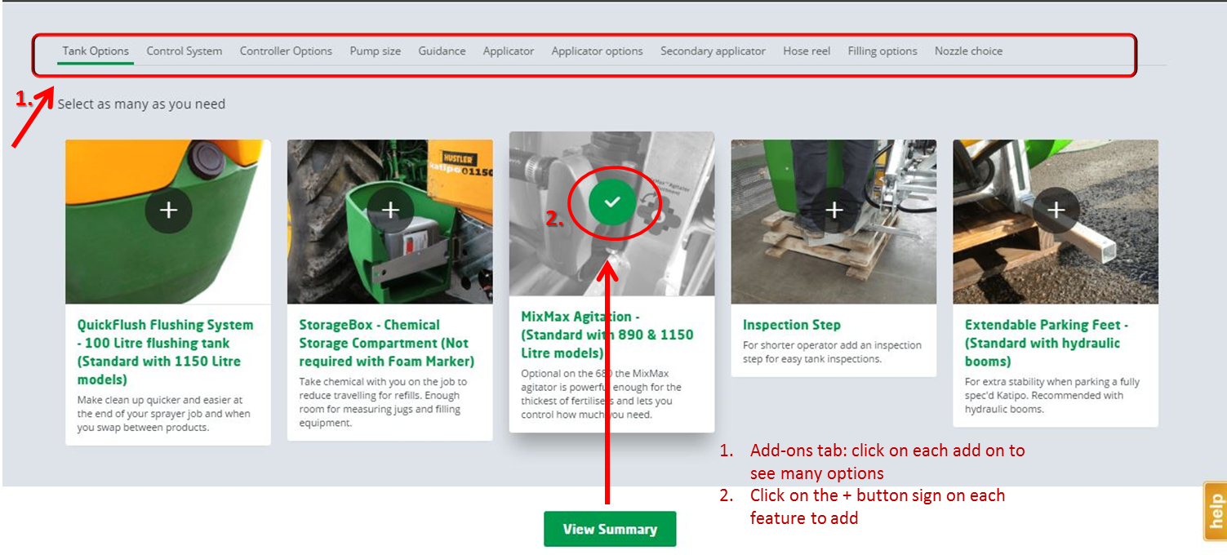Add the Inspection Step plus icon
Image resolution: width=1227 pixels, height=555 pixels.
[834, 211]
